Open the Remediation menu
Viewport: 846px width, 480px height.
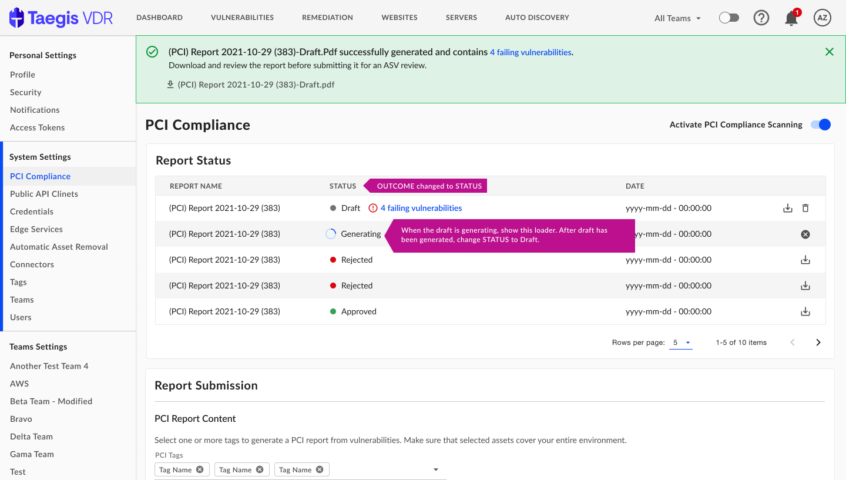point(327,18)
